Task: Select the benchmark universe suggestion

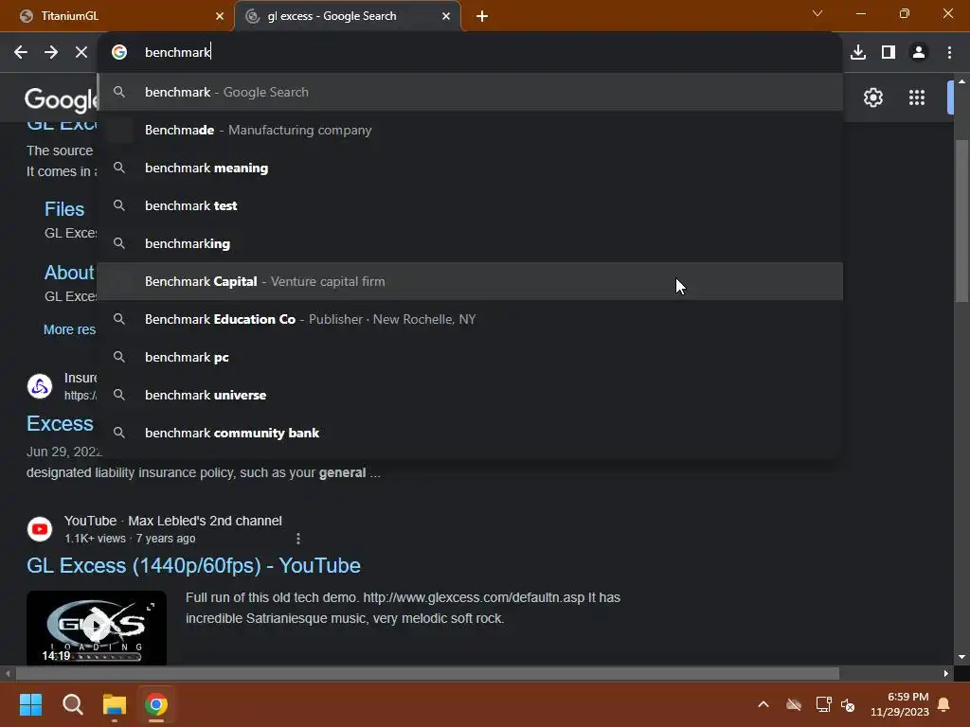Action: tap(470, 395)
